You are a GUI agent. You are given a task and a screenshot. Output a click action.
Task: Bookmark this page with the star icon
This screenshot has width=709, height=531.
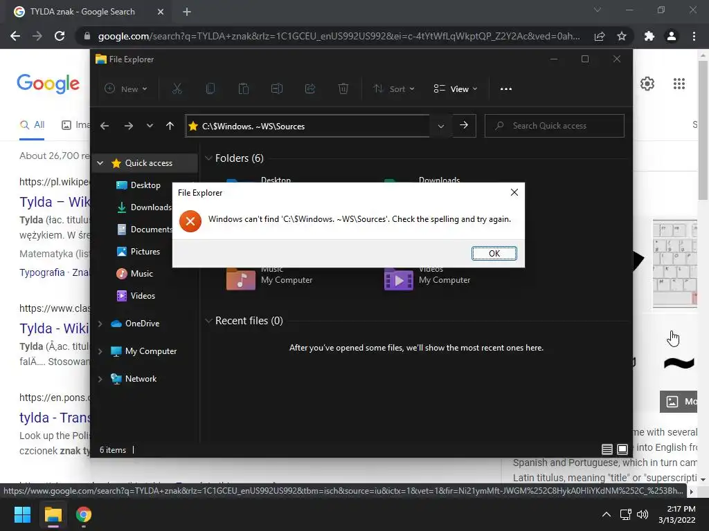coord(622,36)
